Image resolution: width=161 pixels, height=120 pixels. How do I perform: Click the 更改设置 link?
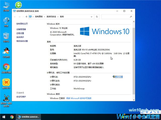click(119, 77)
